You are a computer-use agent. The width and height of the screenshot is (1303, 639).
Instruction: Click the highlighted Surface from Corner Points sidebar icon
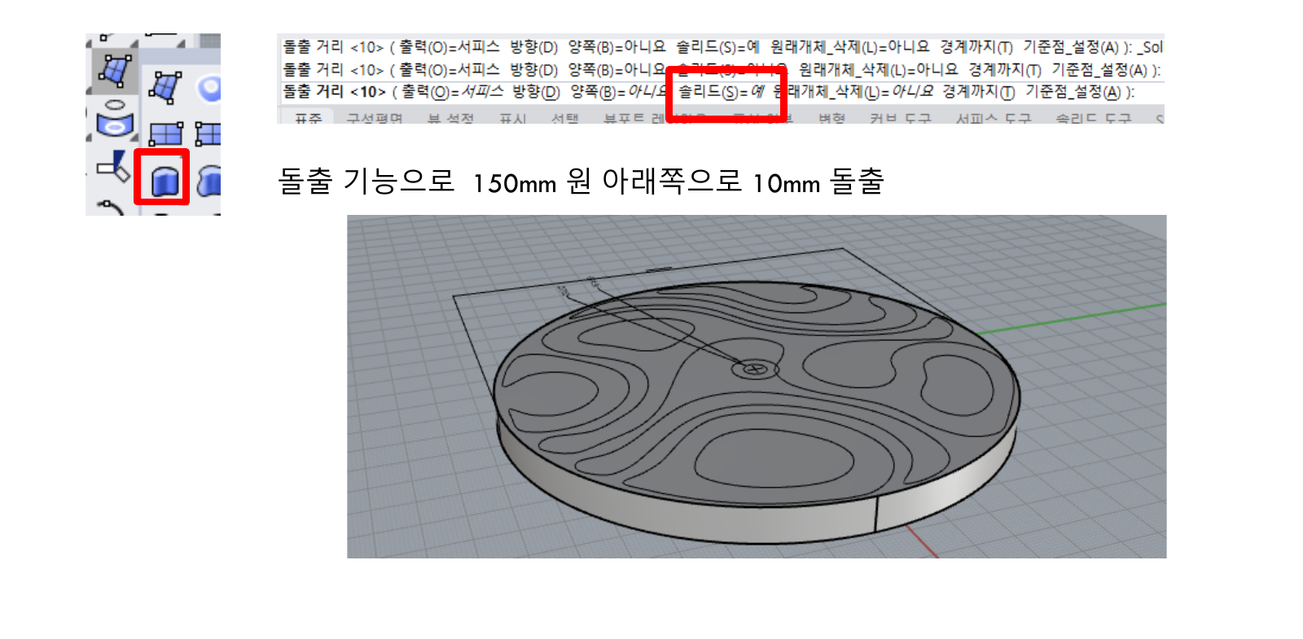click(115, 70)
